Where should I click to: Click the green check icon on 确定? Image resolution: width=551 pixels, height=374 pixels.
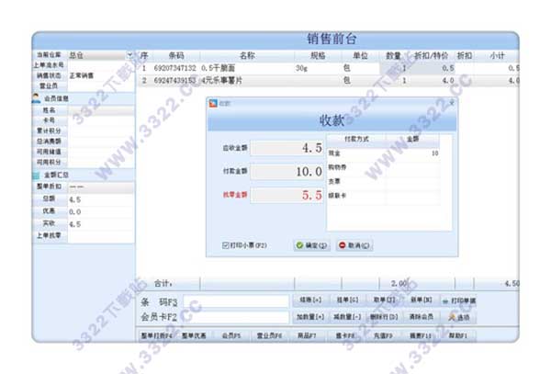coord(299,245)
